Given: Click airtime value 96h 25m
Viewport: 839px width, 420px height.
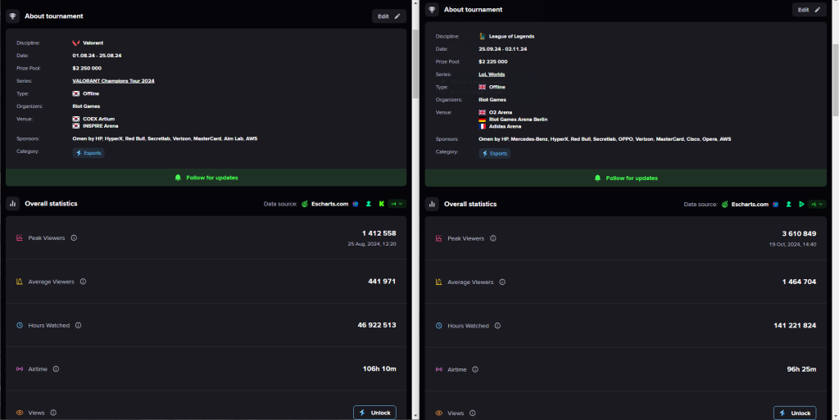Looking at the screenshot, I should click(x=801, y=369).
